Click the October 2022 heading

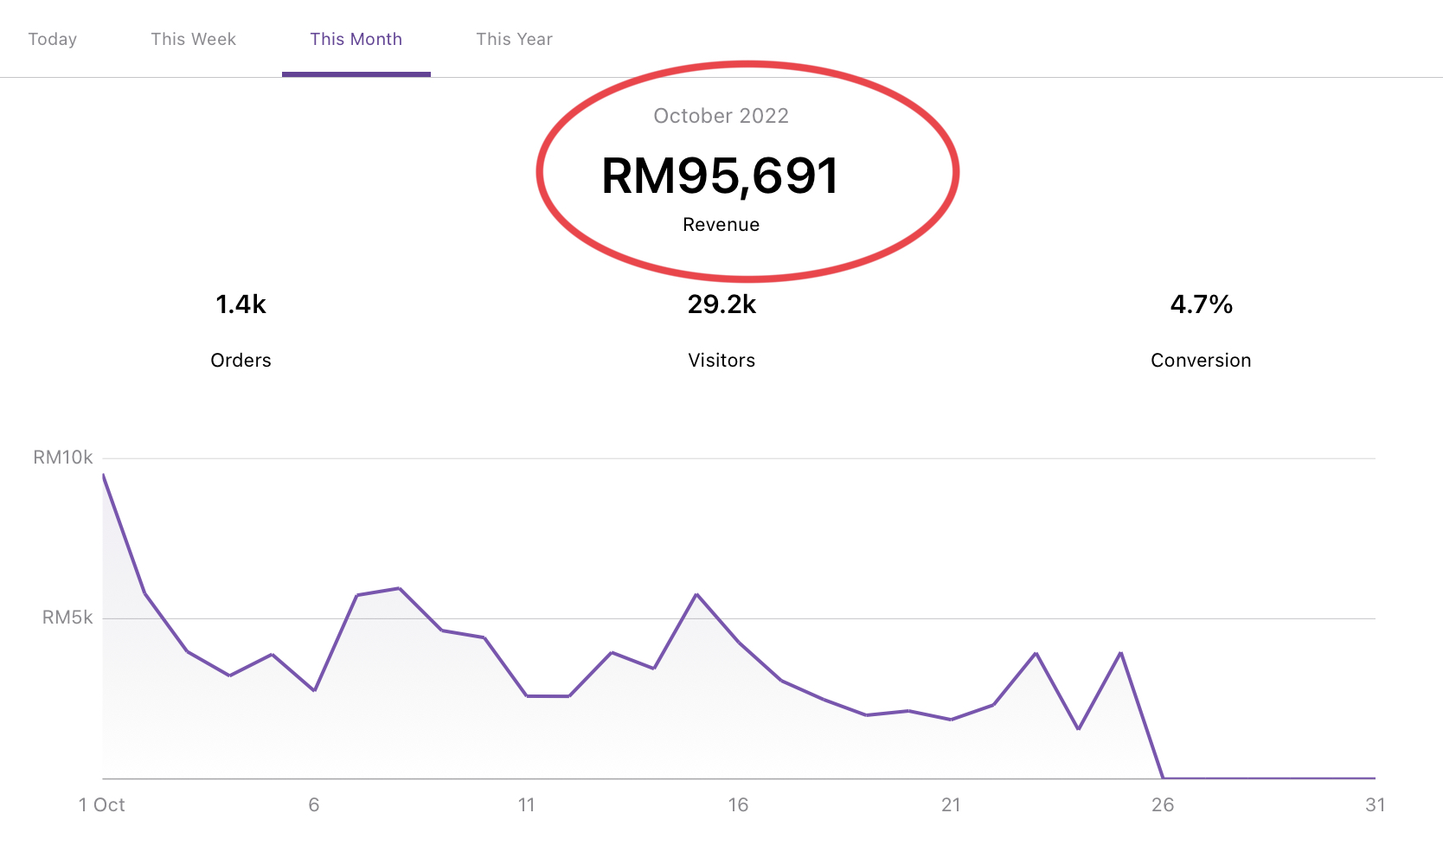(x=721, y=116)
